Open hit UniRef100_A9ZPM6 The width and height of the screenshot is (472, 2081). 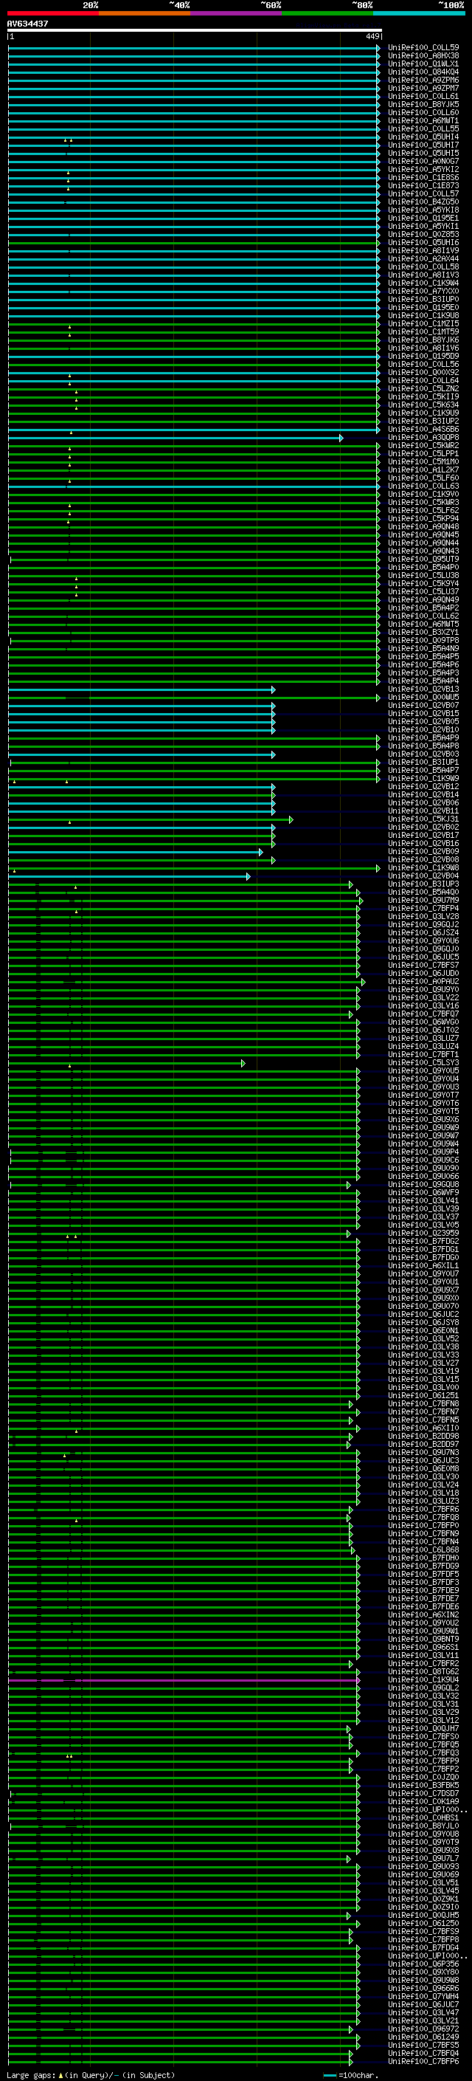click(423, 80)
